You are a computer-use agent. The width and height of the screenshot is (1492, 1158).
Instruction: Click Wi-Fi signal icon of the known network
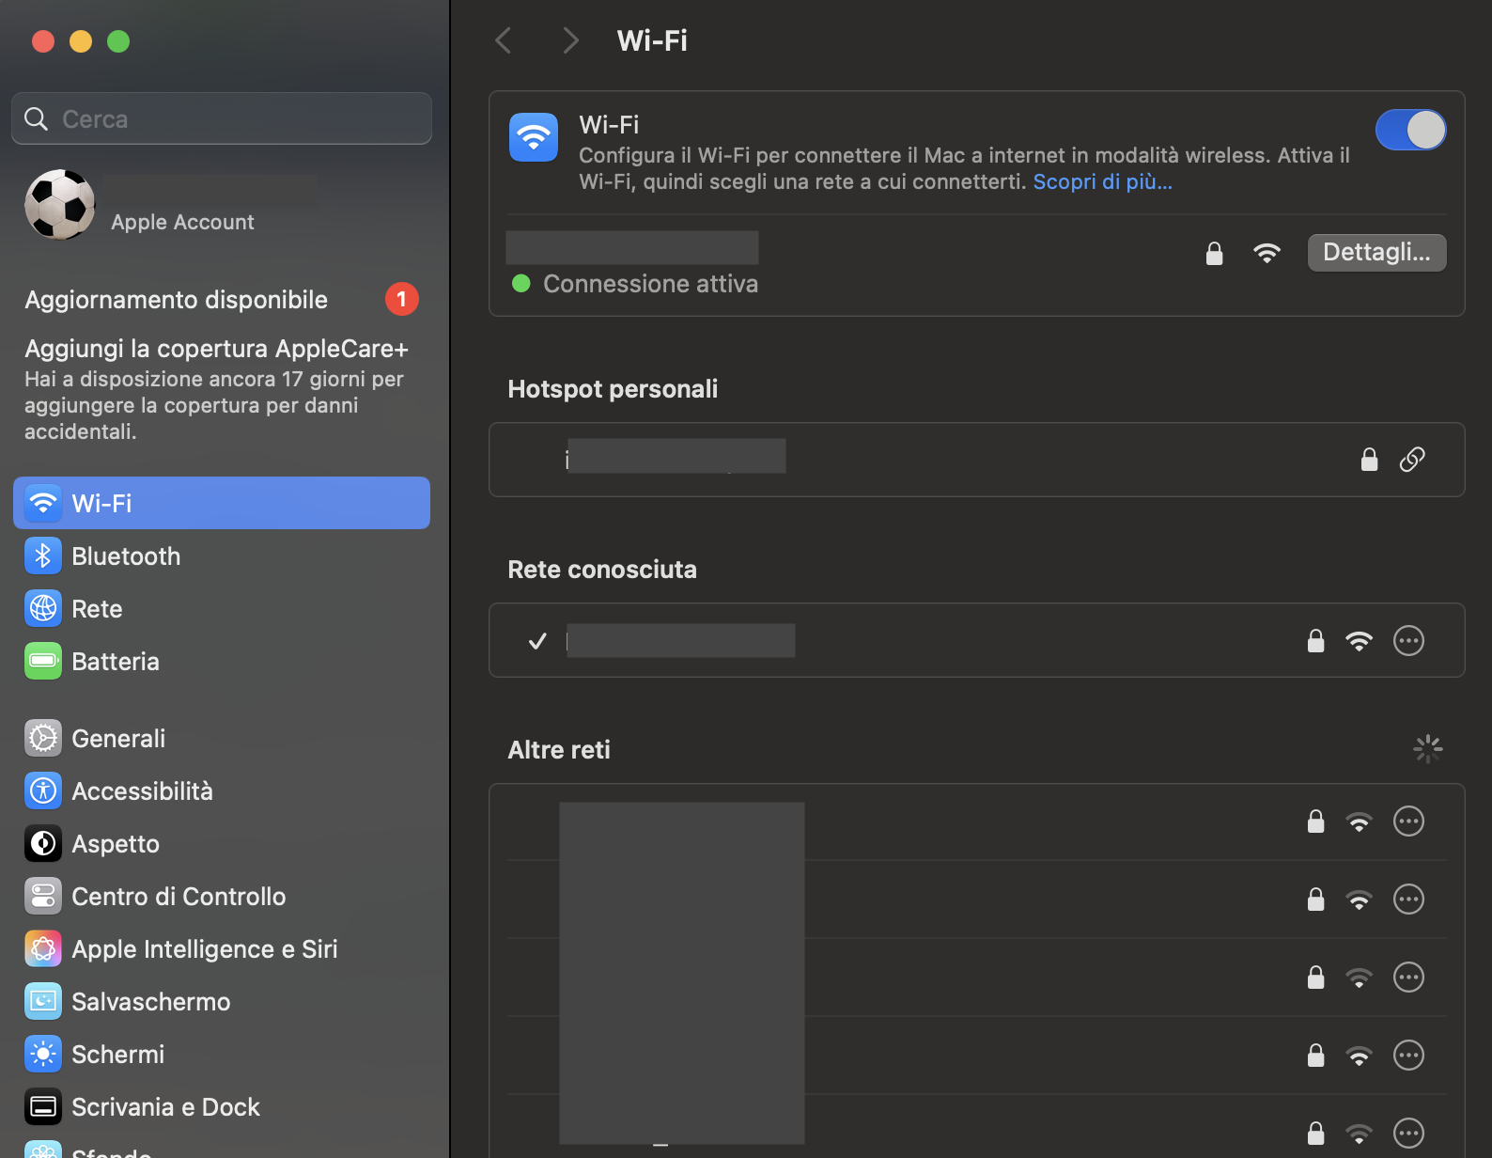click(x=1359, y=641)
